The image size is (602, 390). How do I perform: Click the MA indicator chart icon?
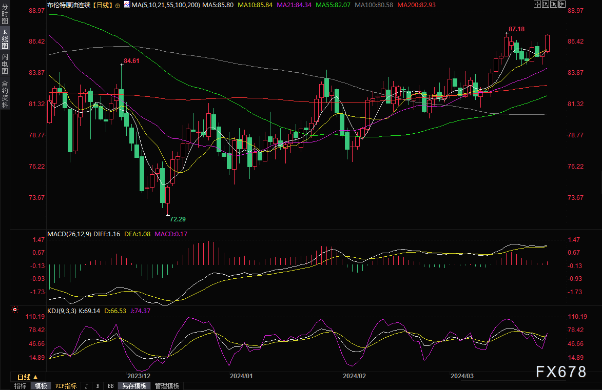point(127,5)
